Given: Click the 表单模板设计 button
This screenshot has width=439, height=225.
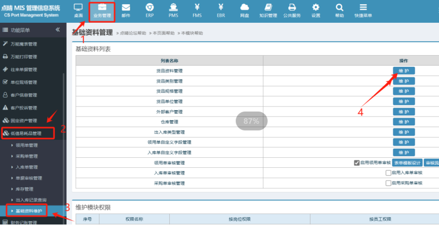Looking at the screenshot, I should 406,163.
